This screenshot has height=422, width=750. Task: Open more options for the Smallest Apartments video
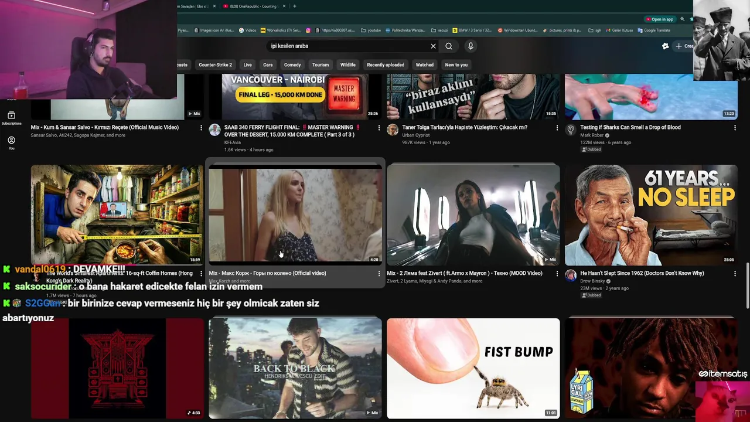(x=201, y=274)
